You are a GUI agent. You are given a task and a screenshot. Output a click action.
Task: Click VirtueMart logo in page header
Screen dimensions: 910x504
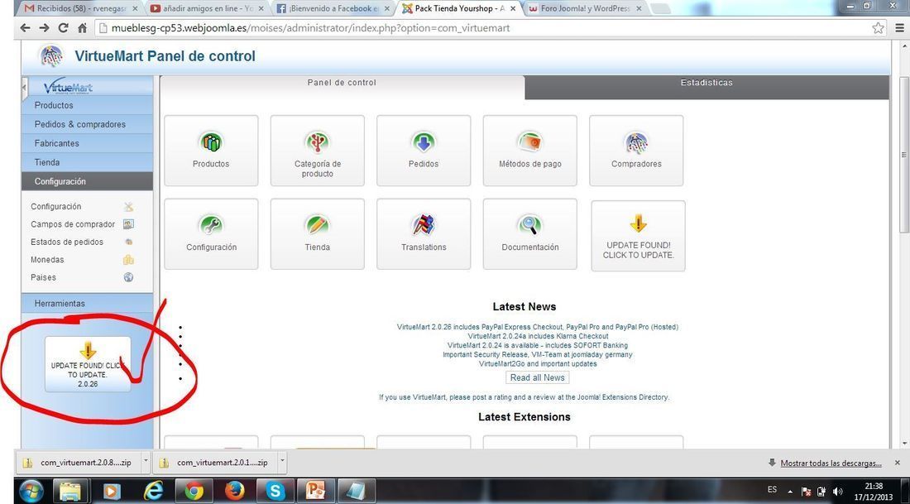(x=51, y=56)
